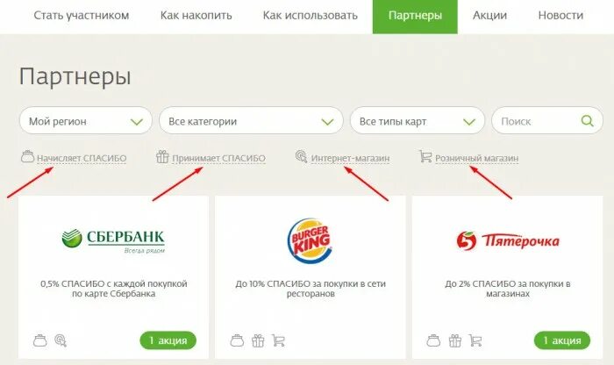Filter by the Начисляет СПАСИБО link

(x=82, y=158)
